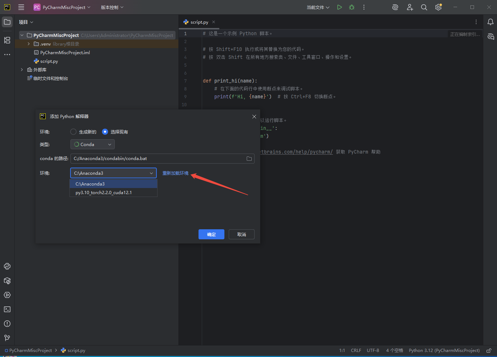
Task: Select the 选择现有 radio button
Action: (105, 132)
